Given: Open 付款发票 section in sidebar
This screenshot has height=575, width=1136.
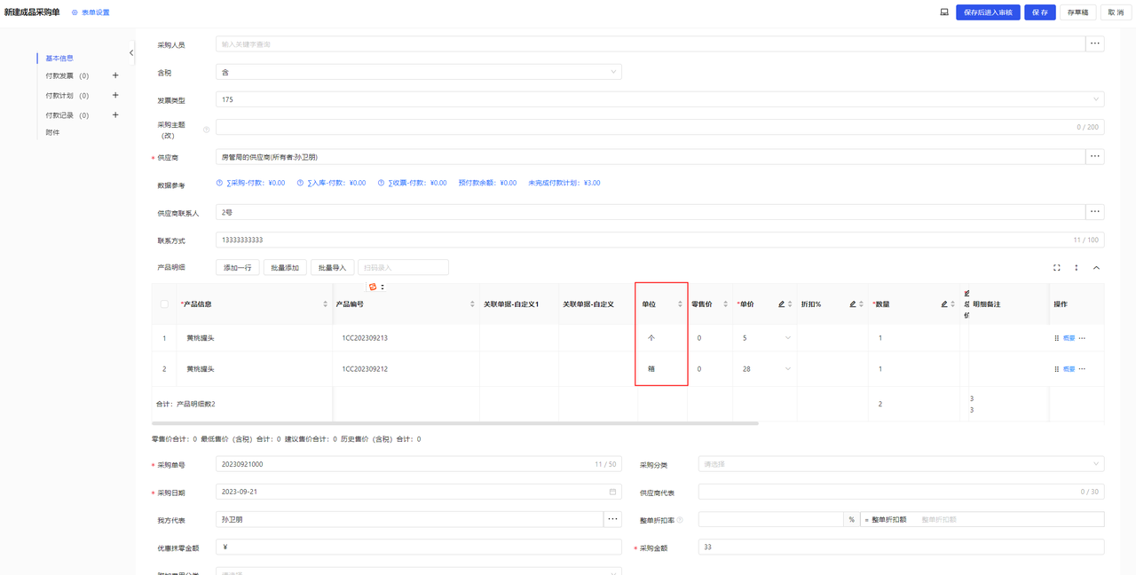Looking at the screenshot, I should coord(67,76).
